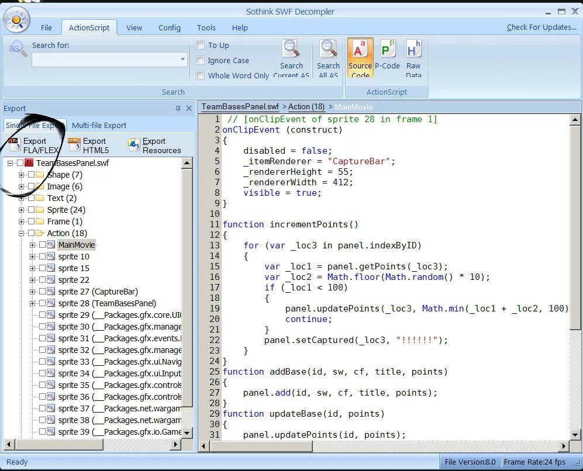Open the Help tab
The image size is (583, 471).
tap(240, 28)
